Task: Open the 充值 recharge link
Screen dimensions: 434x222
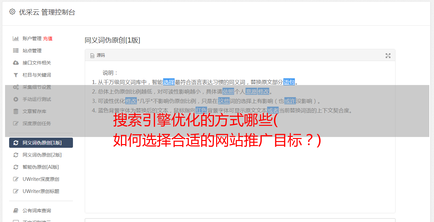Action: point(48,38)
